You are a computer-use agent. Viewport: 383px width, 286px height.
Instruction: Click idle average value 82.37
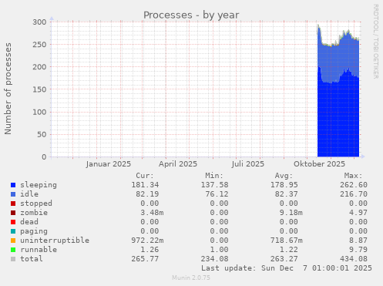[287, 194]
